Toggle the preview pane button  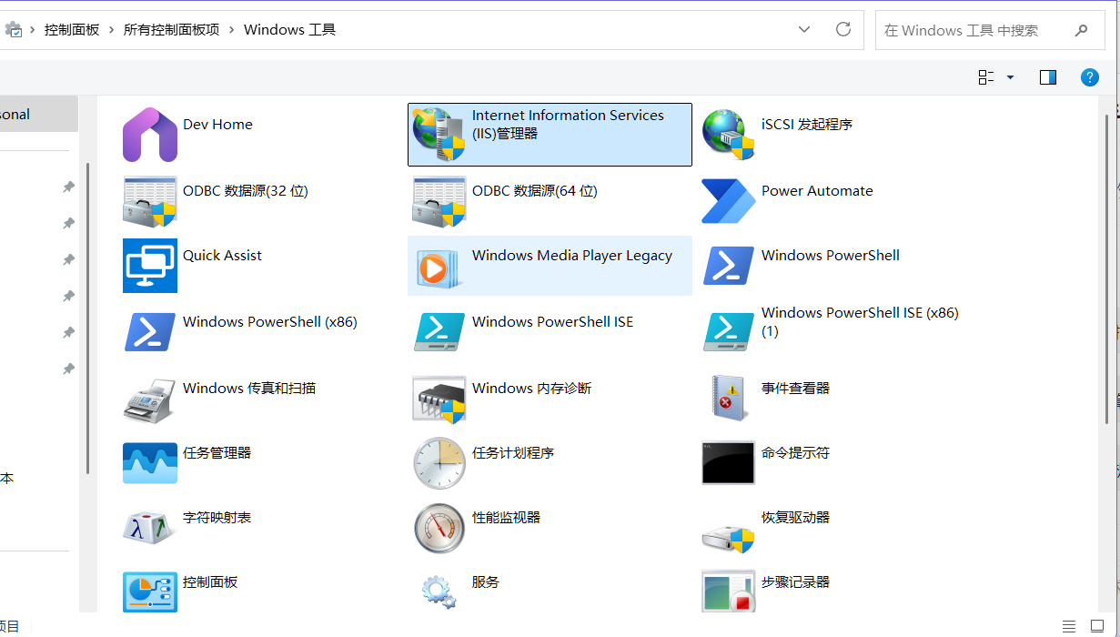pos(1048,77)
